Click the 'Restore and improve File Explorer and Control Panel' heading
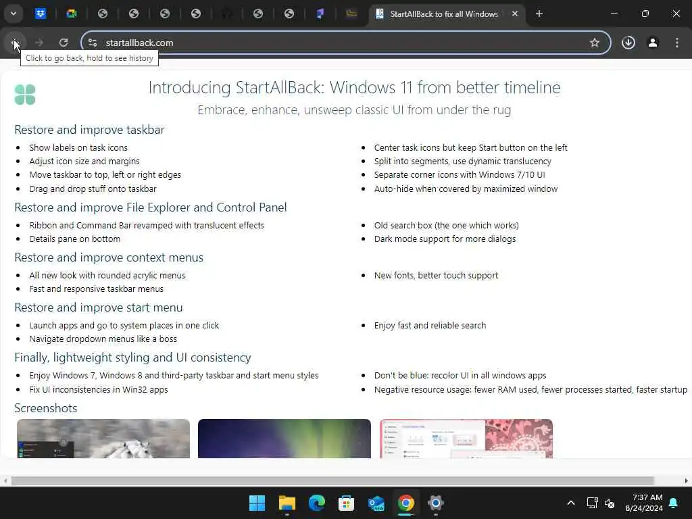The width and height of the screenshot is (692, 519). coord(151,207)
